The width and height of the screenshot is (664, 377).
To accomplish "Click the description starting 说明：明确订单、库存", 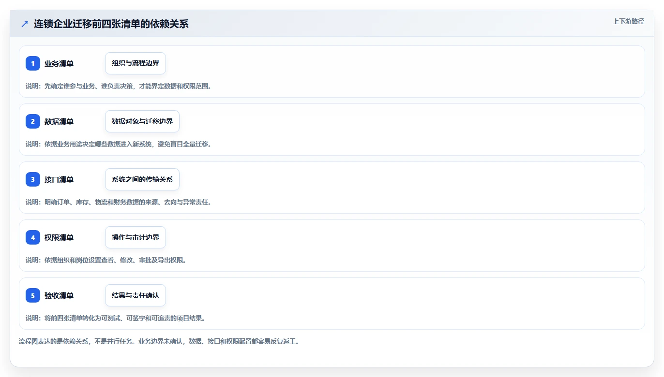I will 119,202.
